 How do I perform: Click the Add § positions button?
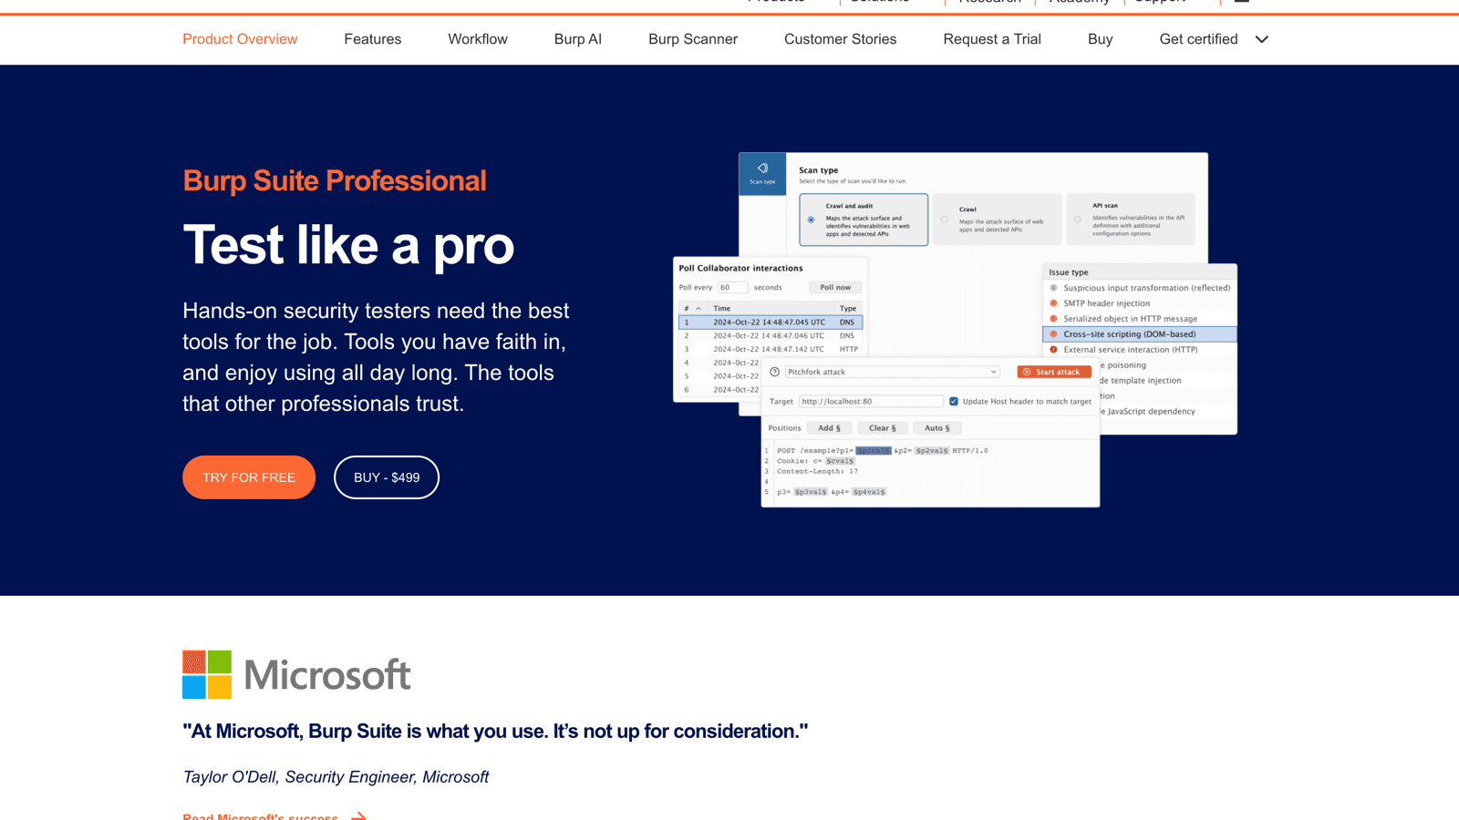(x=829, y=428)
